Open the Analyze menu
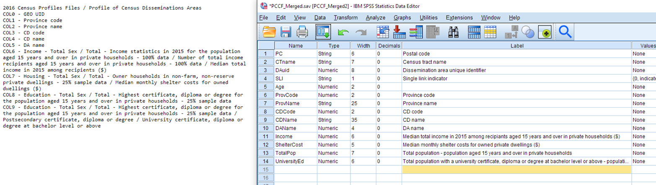This screenshot has height=185, width=656. 376,18
